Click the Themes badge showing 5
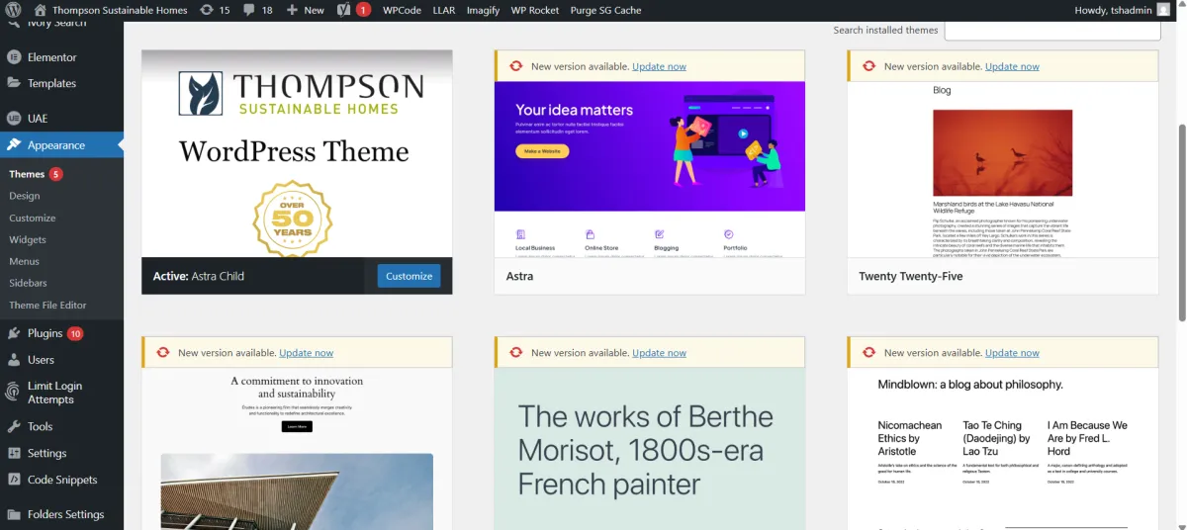The width and height of the screenshot is (1187, 530). pos(56,174)
